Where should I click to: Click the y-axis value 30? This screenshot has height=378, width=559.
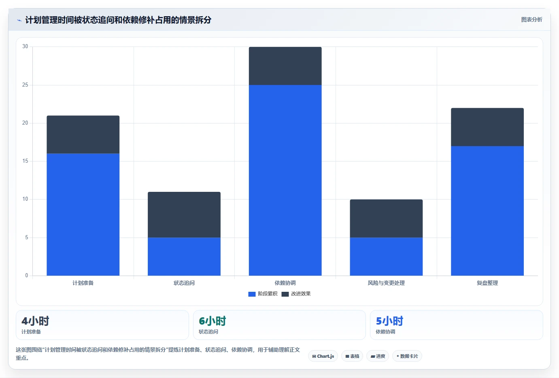[x=25, y=47]
